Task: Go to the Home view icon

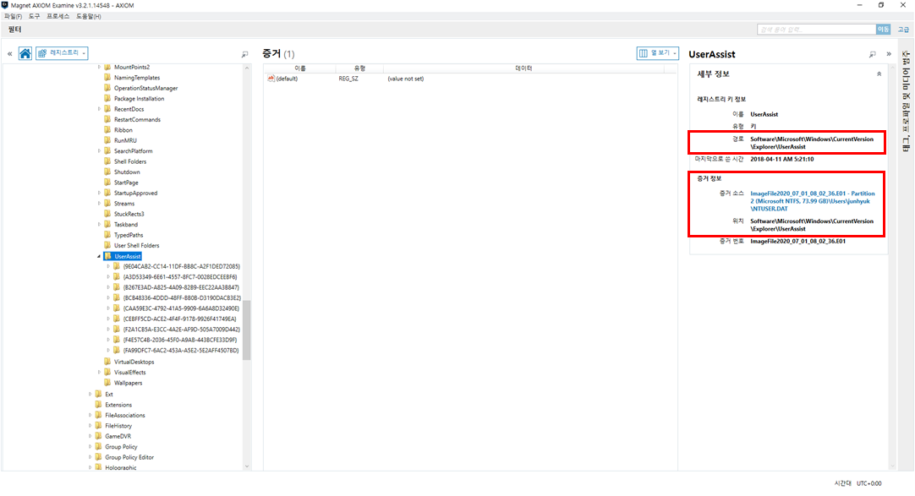Action: click(x=25, y=53)
